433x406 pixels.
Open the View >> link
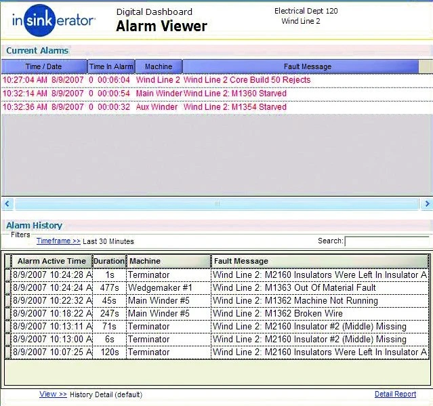[53, 394]
